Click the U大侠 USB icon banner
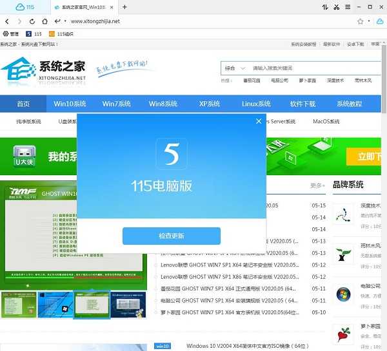The image size is (387, 351). click(25, 157)
